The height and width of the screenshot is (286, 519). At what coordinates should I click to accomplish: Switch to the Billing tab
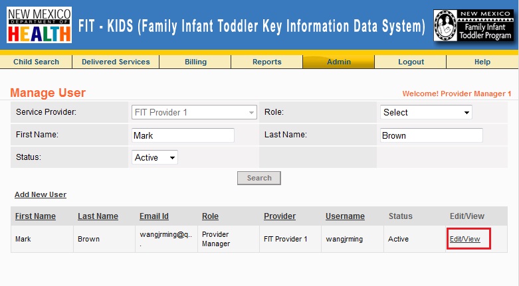[195, 62]
